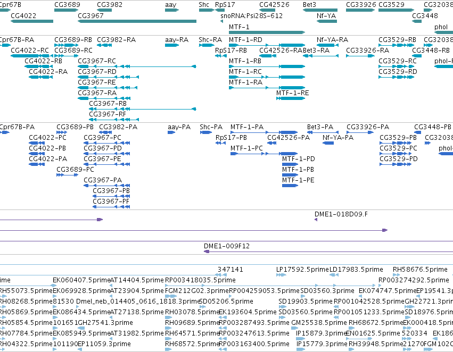Select transcript CG3967-RD
Viewport: 453px width, 352px height.
tap(97, 72)
